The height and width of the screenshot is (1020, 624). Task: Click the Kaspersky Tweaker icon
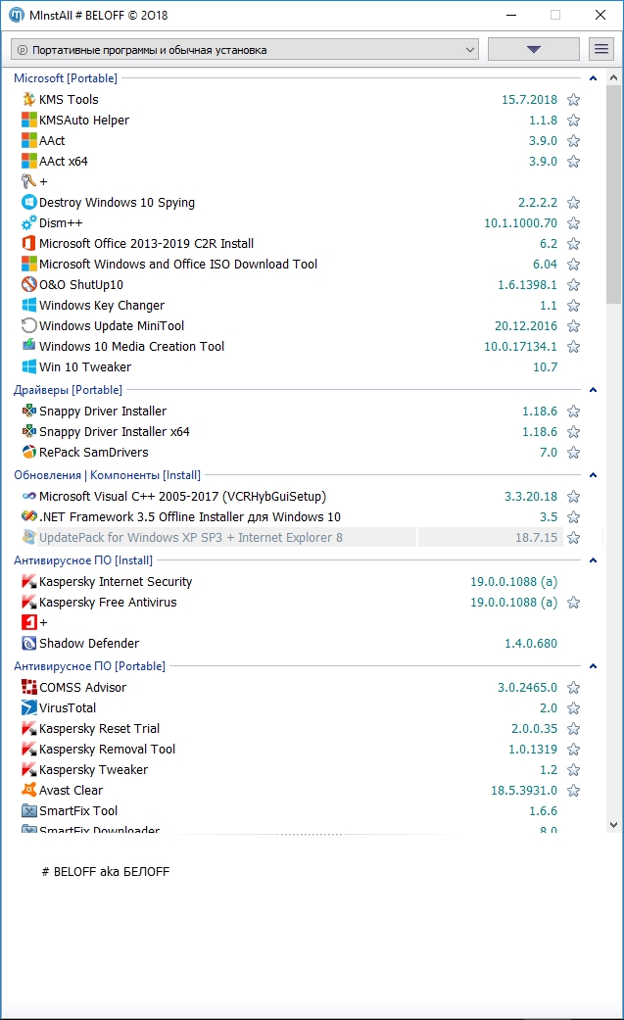pyautogui.click(x=28, y=769)
